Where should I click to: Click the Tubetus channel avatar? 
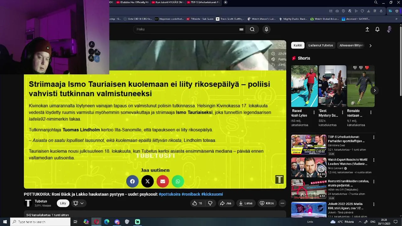(x=28, y=203)
